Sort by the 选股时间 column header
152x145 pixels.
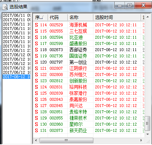tap(117, 18)
